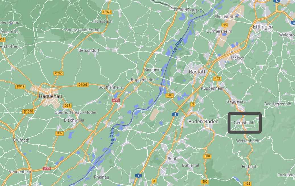Click the D29 road badge near Haguenau
Image resolution: width=295 pixels, height=186 pixels.
click(x=67, y=105)
